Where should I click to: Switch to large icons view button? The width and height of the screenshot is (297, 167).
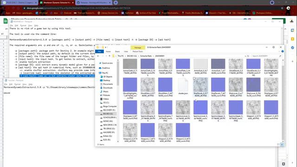pos(282,144)
